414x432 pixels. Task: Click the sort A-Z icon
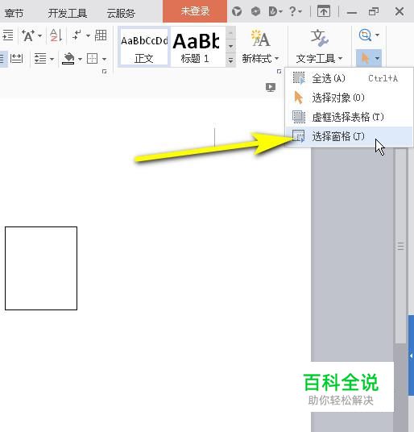[x=56, y=35]
